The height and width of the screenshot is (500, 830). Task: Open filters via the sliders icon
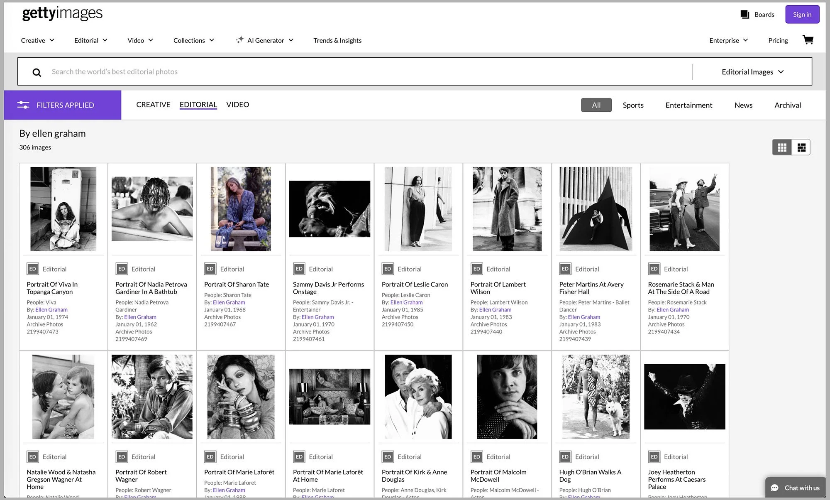(23, 105)
